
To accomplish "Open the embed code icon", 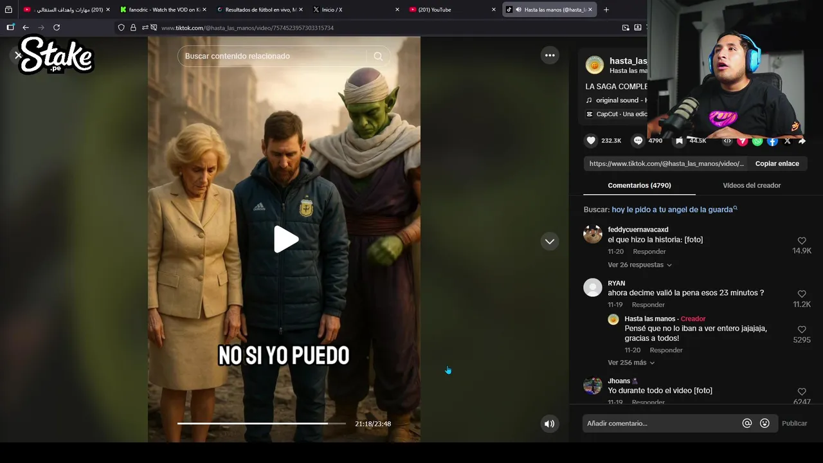I will tap(727, 141).
